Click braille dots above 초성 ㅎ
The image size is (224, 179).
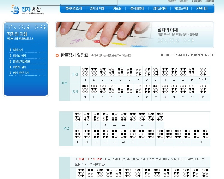191,72
